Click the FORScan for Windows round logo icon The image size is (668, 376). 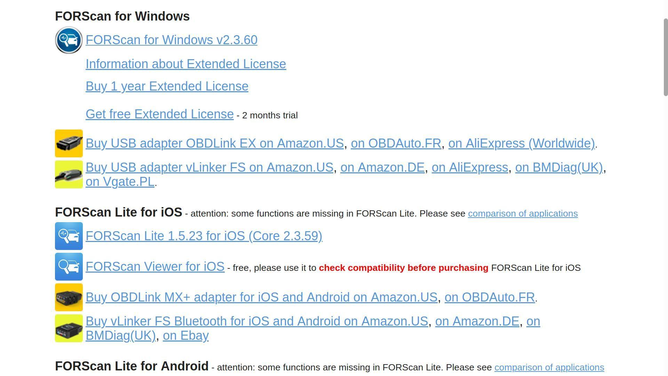pos(69,40)
